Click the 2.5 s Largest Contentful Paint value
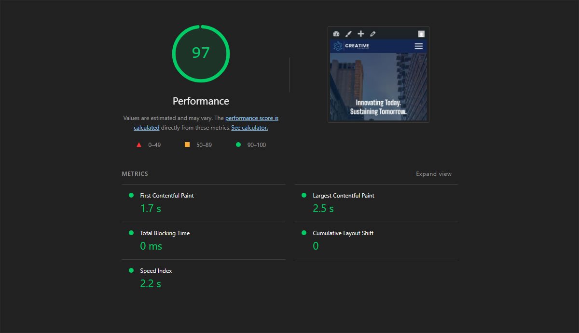Screen dimensions: 579x333 [323, 209]
